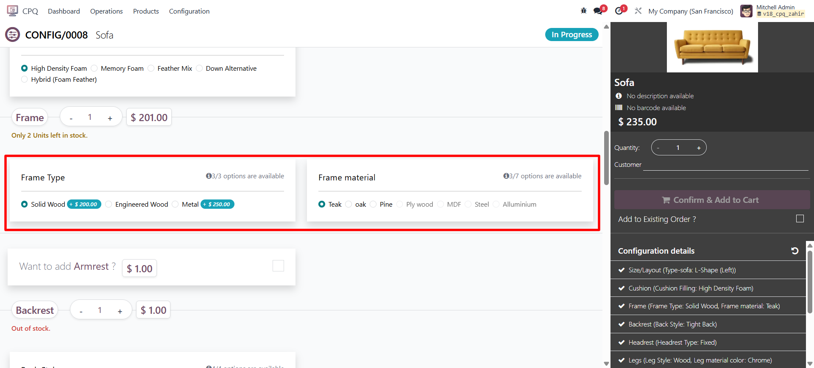Screen dimensions: 814x368
Task: Open the My Company (San Francisco) switcher
Action: tap(691, 11)
